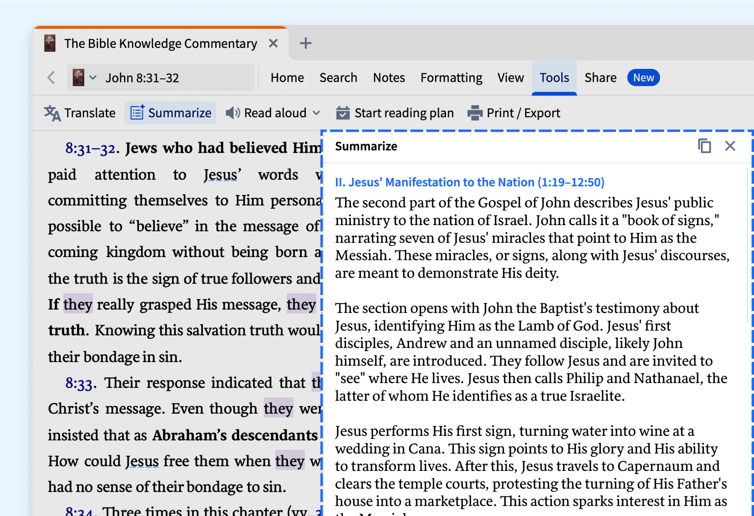This screenshot has height=516, width=754.
Task: Expand the resource dropdown chevron beside book icon
Action: tap(93, 77)
